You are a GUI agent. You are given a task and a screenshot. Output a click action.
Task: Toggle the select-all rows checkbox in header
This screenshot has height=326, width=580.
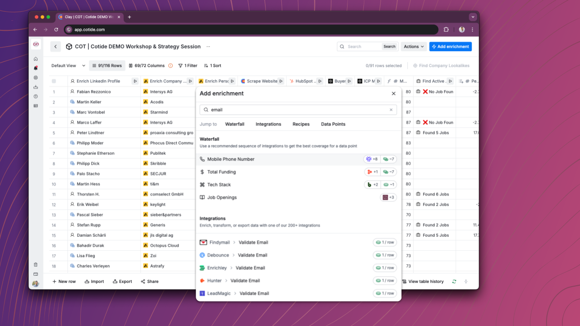pyautogui.click(x=54, y=81)
